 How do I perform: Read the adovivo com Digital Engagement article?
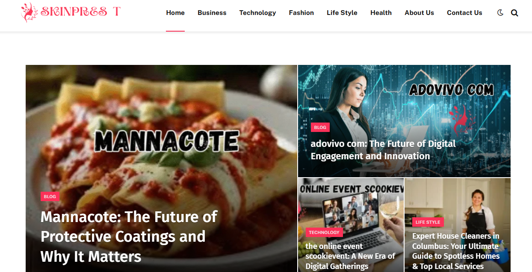(x=383, y=150)
